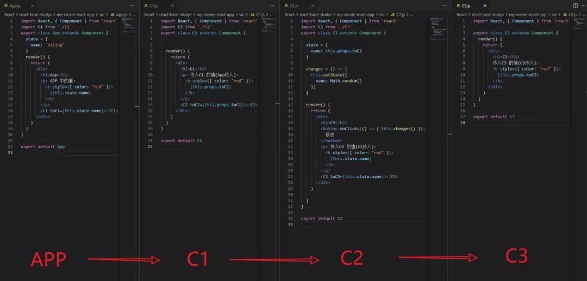Click 'export class C3 extends Component' line

[515, 33]
